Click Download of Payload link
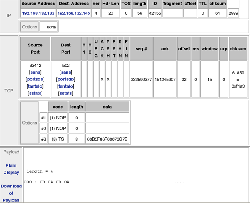Screen dimensions: 250x203 coord(11,193)
